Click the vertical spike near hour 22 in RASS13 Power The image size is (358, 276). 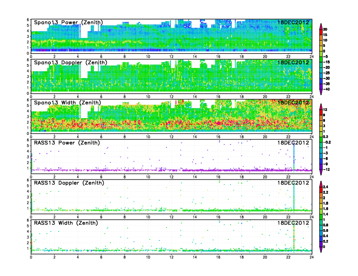tap(294, 156)
